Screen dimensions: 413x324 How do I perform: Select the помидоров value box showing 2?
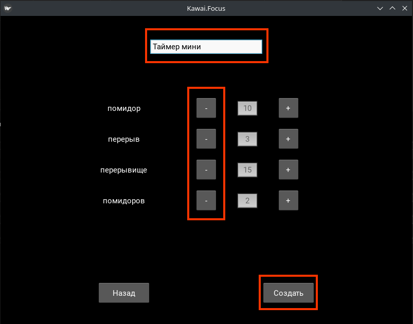click(247, 201)
